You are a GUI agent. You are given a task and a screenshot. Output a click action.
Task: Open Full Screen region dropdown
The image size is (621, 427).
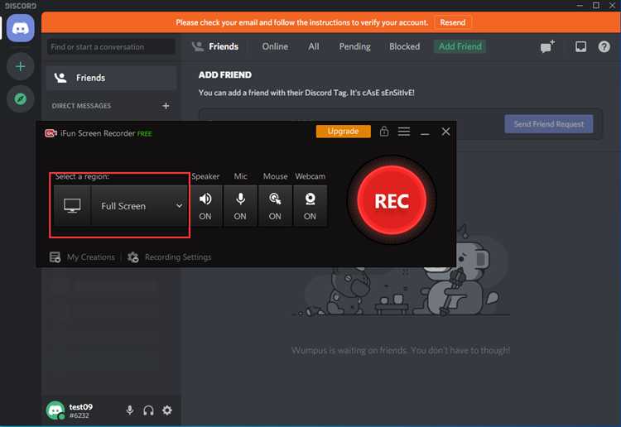click(139, 206)
